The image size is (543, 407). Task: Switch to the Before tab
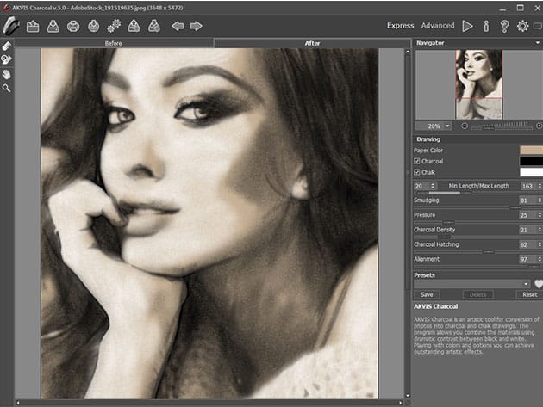click(x=114, y=42)
